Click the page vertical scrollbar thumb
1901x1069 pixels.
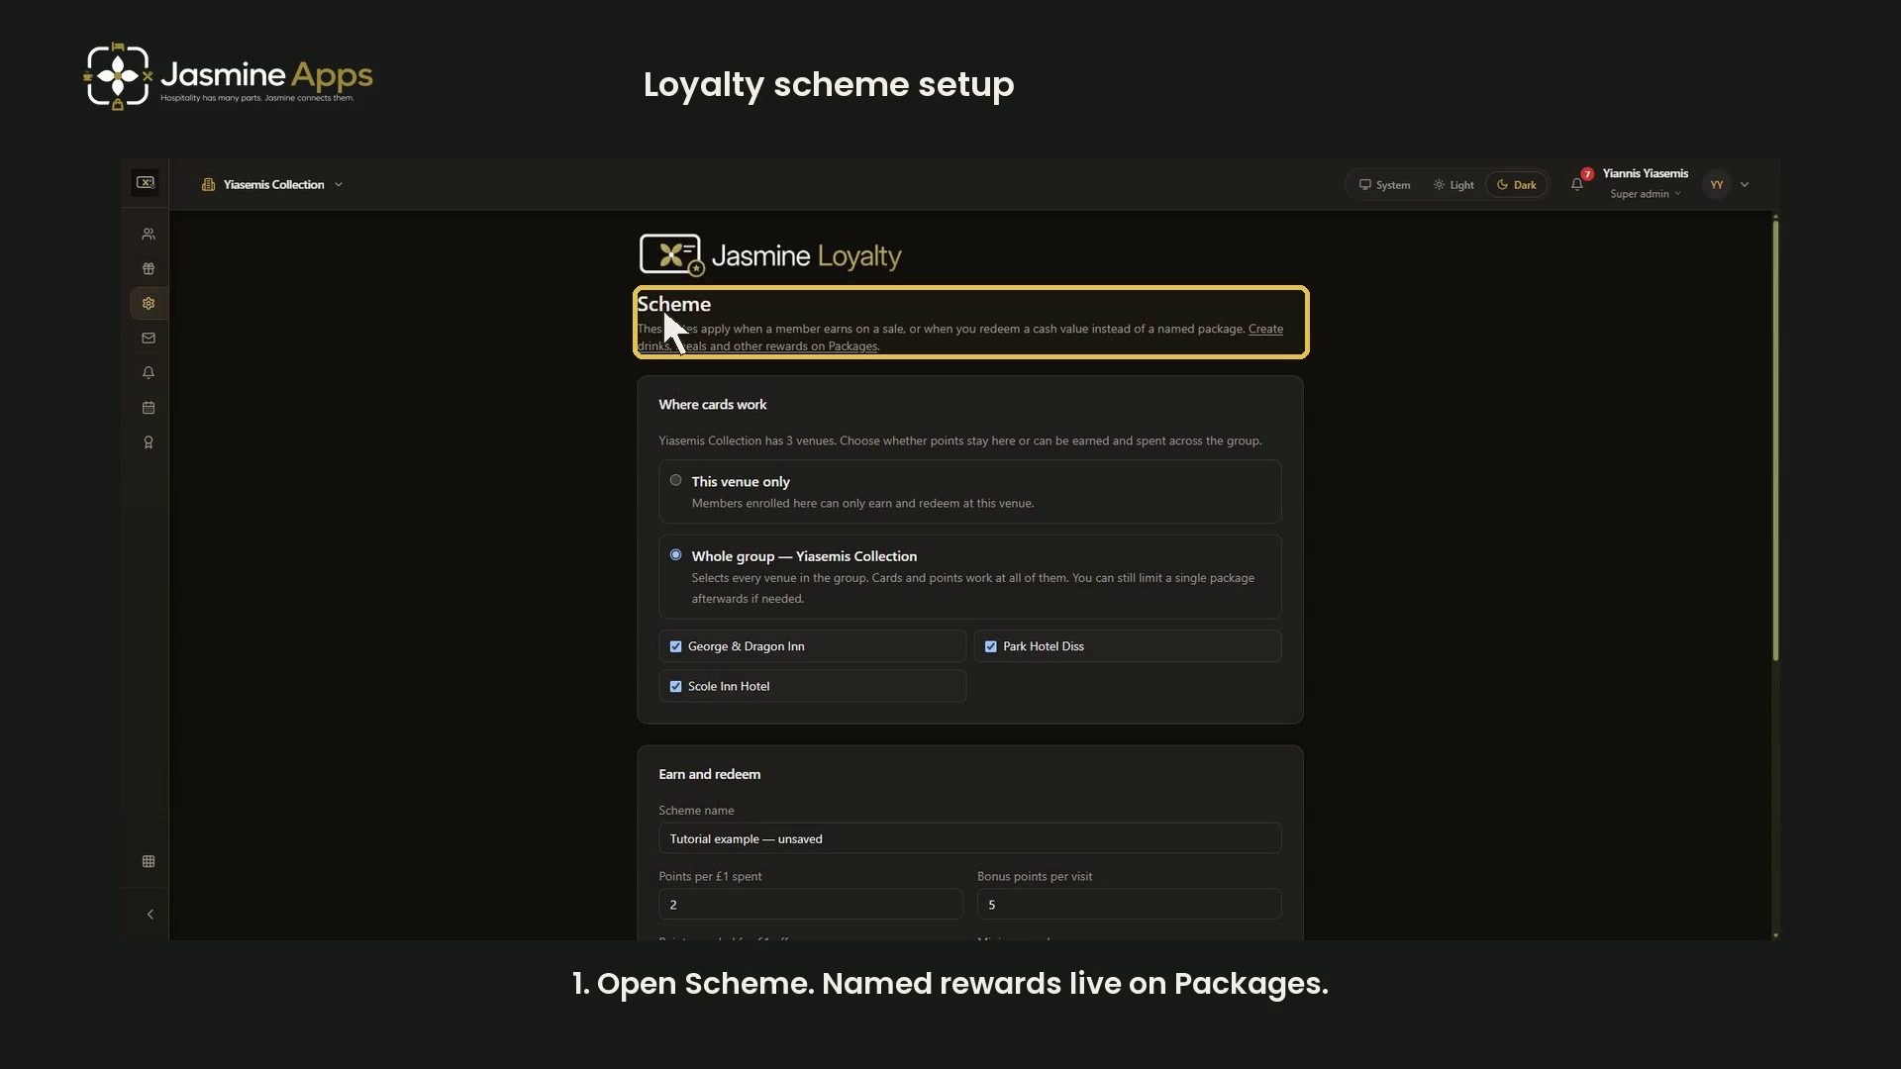click(x=1775, y=440)
